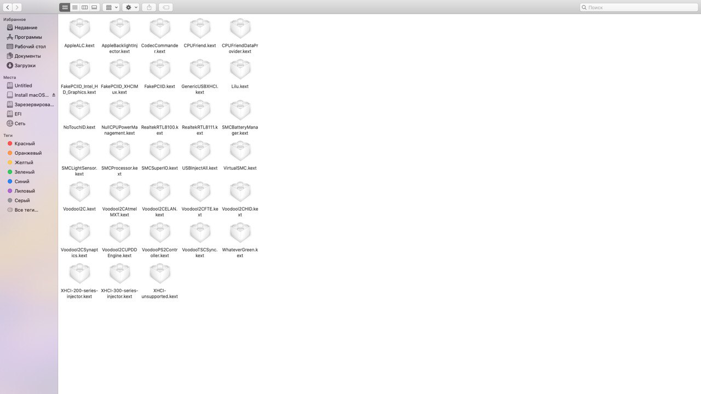Click the Share toolbar button

149,7
